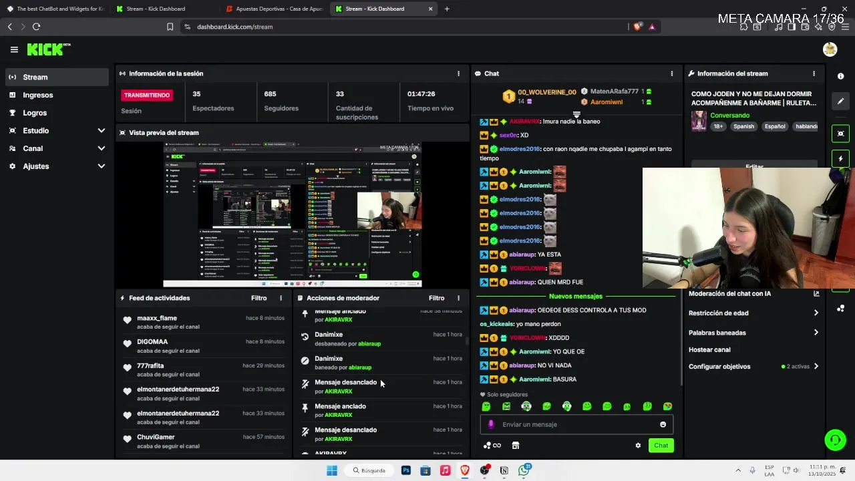Switch to the inactive Stream - Kick Dashboard tab
The height and width of the screenshot is (481, 855).
pyautogui.click(x=164, y=9)
